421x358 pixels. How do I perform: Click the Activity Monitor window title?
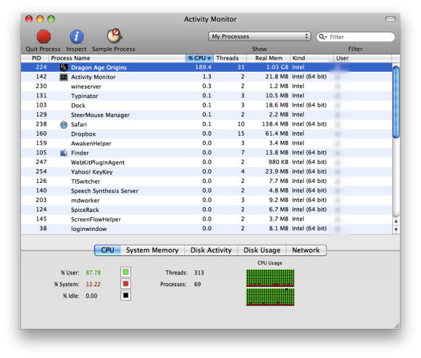click(210, 19)
